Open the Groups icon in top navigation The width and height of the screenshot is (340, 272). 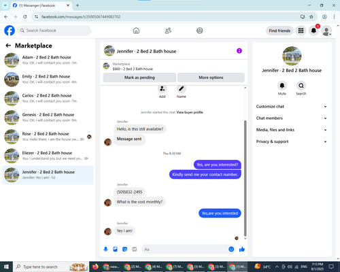200,31
